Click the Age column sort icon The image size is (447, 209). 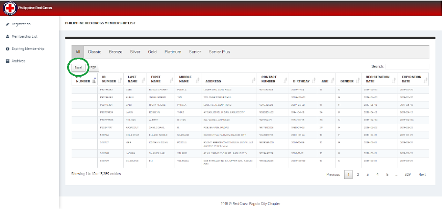point(333,81)
